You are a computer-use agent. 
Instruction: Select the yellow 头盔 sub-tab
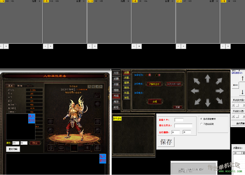127,93
